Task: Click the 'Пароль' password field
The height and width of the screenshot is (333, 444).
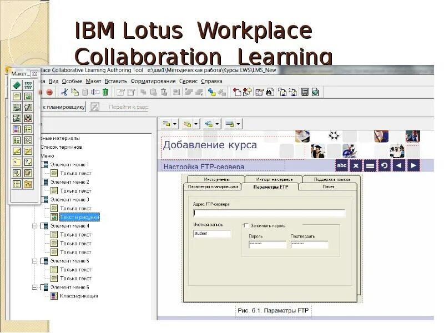Action: pos(268,244)
